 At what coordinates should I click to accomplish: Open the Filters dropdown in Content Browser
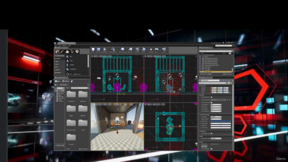68,88
